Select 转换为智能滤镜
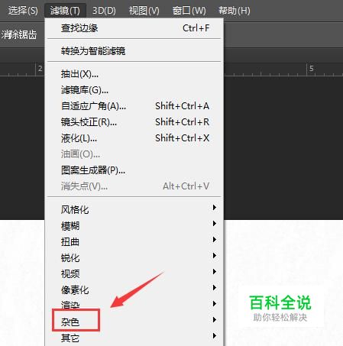 pos(134,51)
